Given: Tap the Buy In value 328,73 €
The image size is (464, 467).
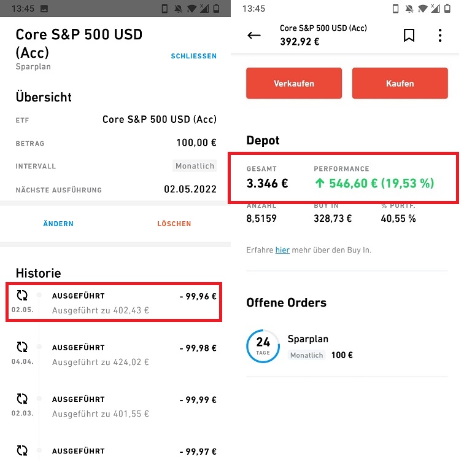Looking at the screenshot, I should click(333, 219).
